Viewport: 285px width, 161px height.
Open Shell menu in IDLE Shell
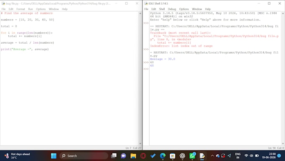point(162,9)
